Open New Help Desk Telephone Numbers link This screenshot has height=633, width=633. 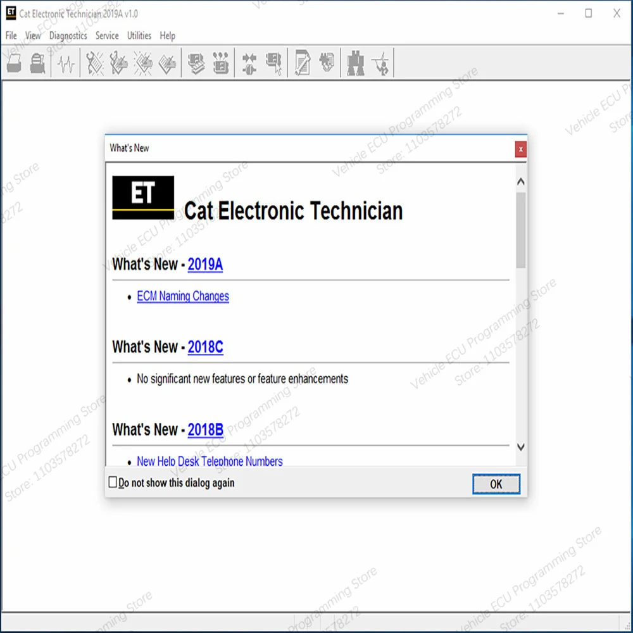[x=210, y=461]
